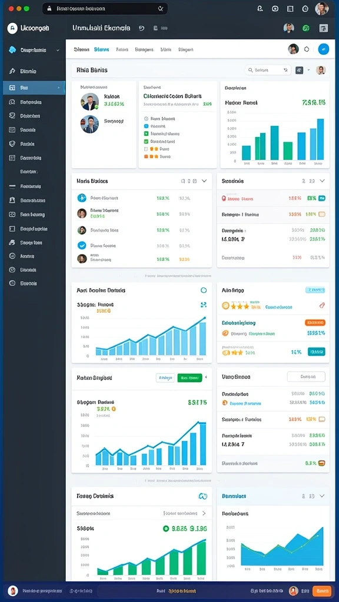Toggle the first green checkbox in checklist
339x602 pixels.
pyautogui.click(x=146, y=133)
